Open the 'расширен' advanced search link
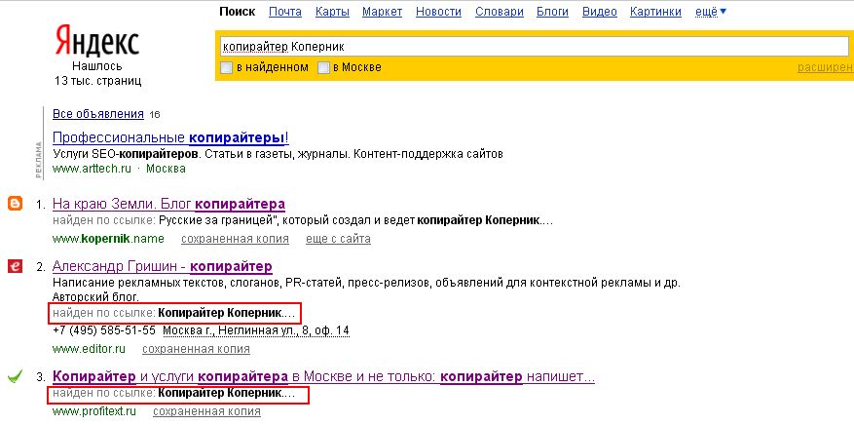 (825, 67)
